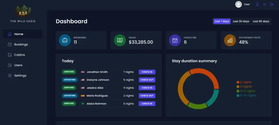This screenshot has height=125, width=279.
Task: Check in Jonathan Smith
Action: [147, 72]
